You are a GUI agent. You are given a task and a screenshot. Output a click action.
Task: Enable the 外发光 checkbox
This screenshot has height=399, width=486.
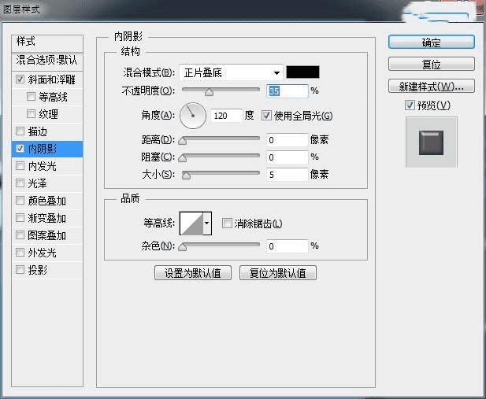pyautogui.click(x=20, y=253)
